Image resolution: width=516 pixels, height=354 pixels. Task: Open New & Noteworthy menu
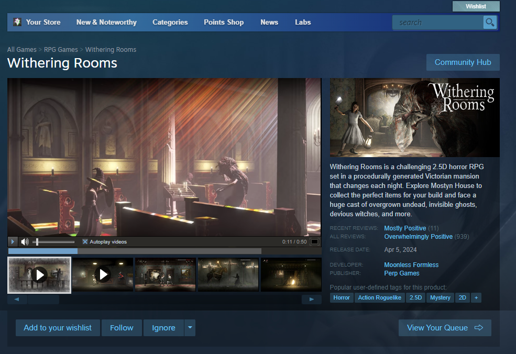click(106, 22)
